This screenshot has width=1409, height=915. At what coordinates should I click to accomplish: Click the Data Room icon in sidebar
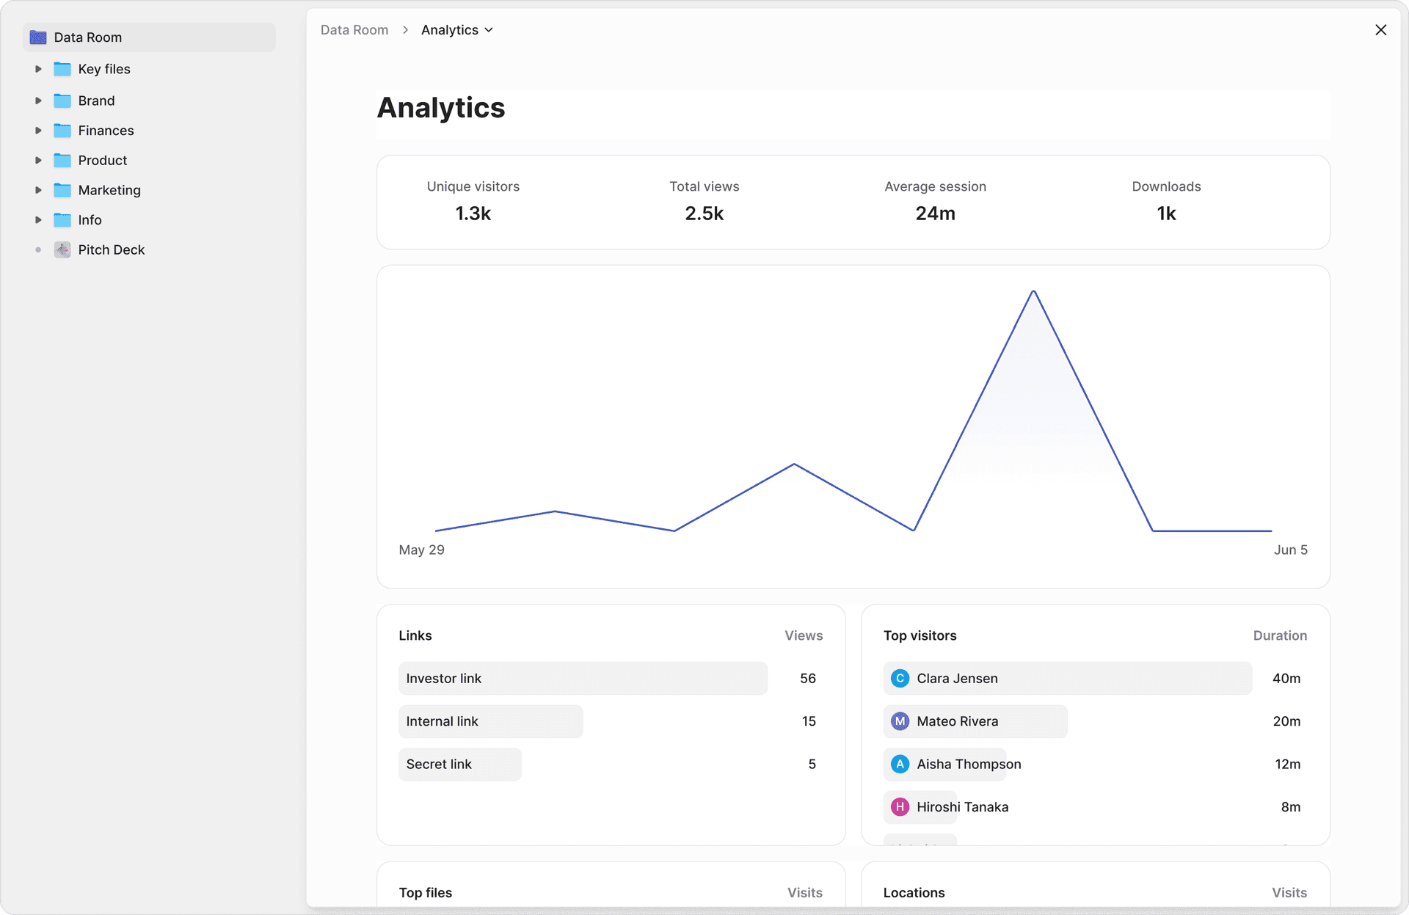[37, 37]
